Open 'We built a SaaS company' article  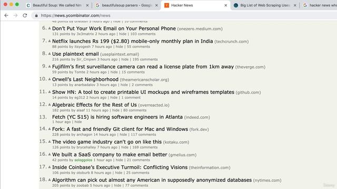click(110, 154)
